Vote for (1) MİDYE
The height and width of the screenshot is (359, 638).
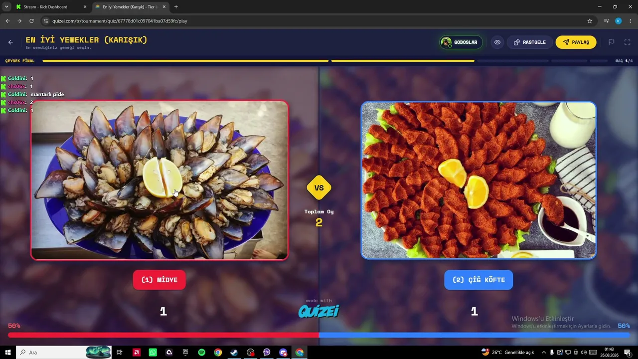point(159,280)
